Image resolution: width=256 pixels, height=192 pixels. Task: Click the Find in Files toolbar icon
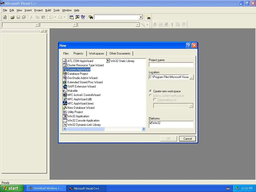(91, 17)
